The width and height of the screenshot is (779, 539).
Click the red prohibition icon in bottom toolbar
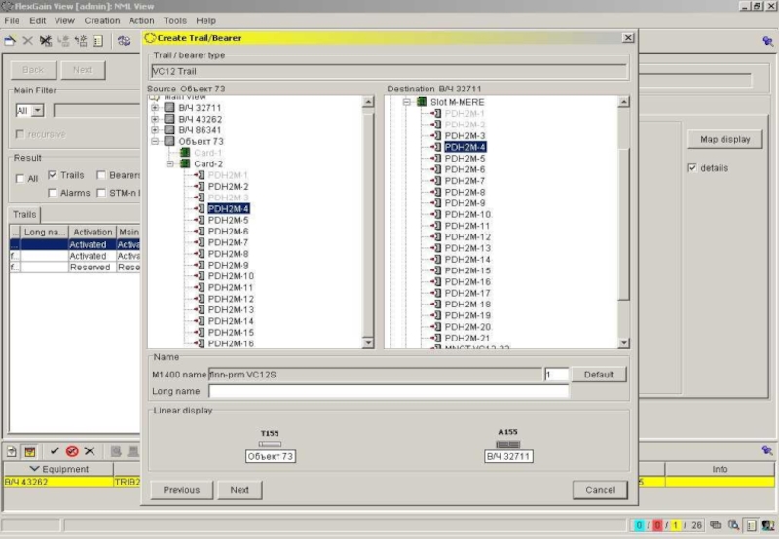(x=72, y=451)
